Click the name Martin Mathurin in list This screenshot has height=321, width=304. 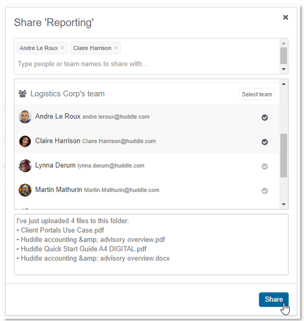click(x=59, y=189)
